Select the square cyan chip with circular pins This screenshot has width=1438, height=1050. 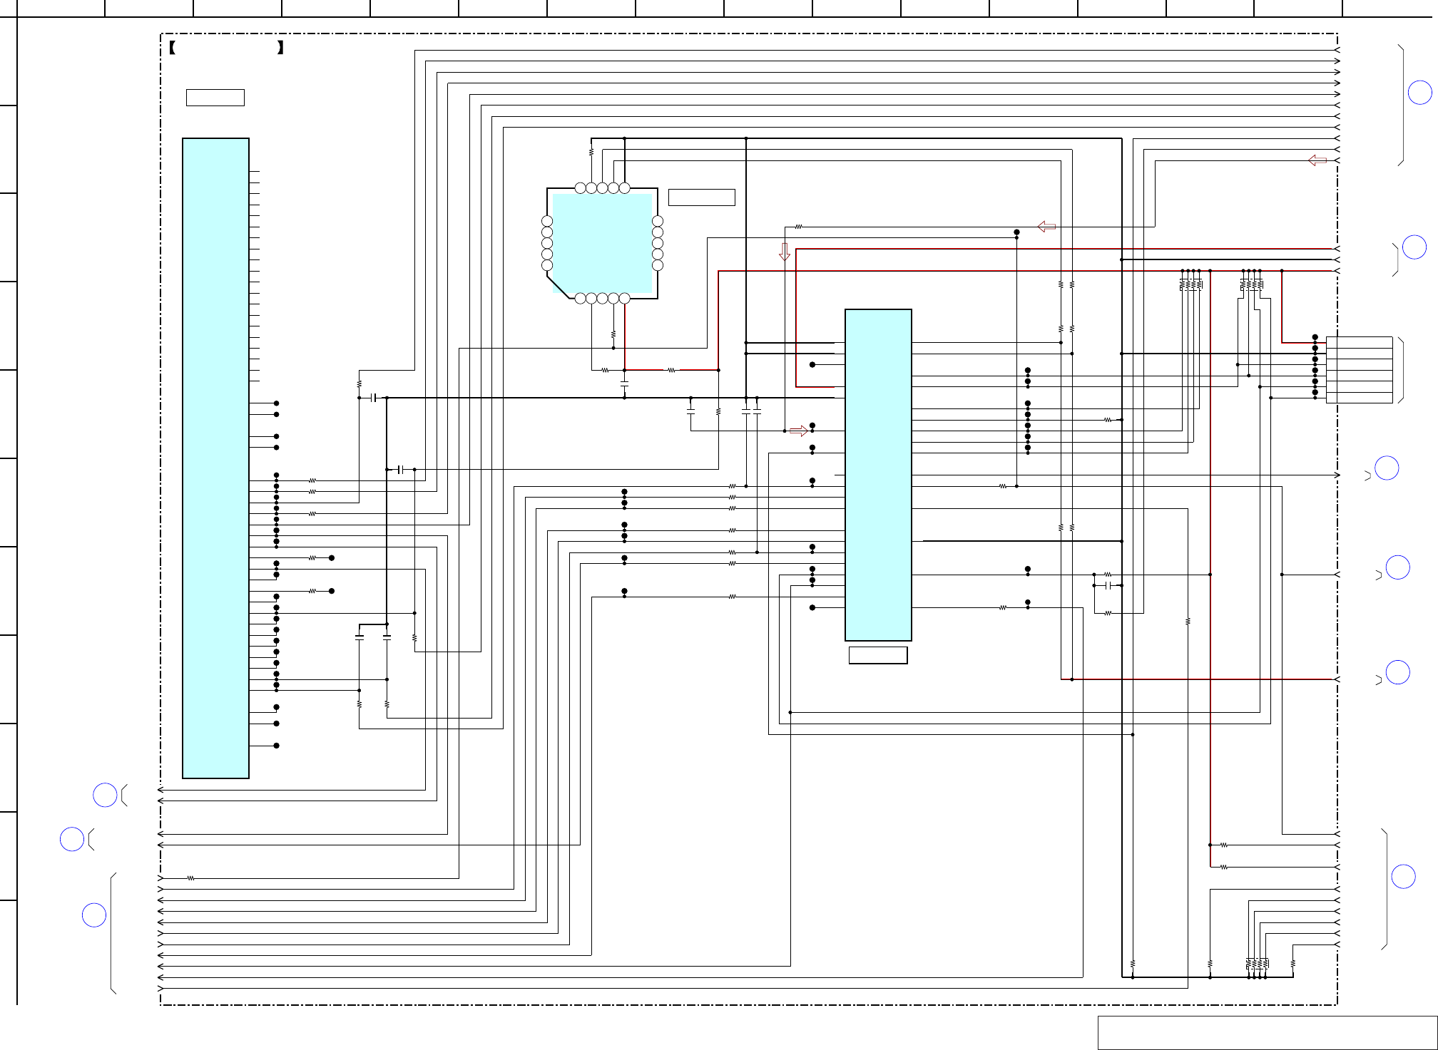[602, 243]
